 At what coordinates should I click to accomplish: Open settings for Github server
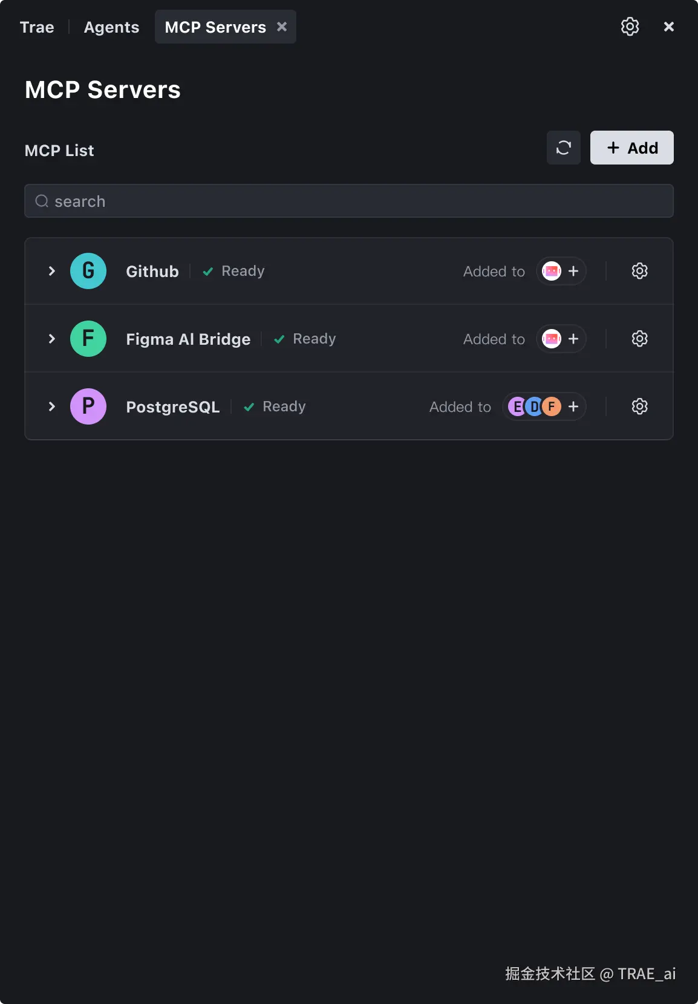coord(639,271)
